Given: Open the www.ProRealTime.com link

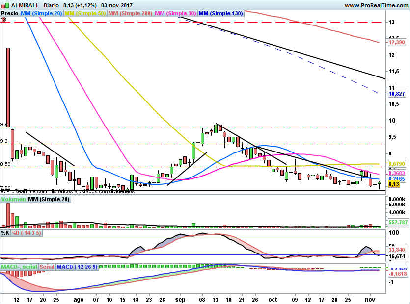Looking at the screenshot, I should (x=376, y=5).
